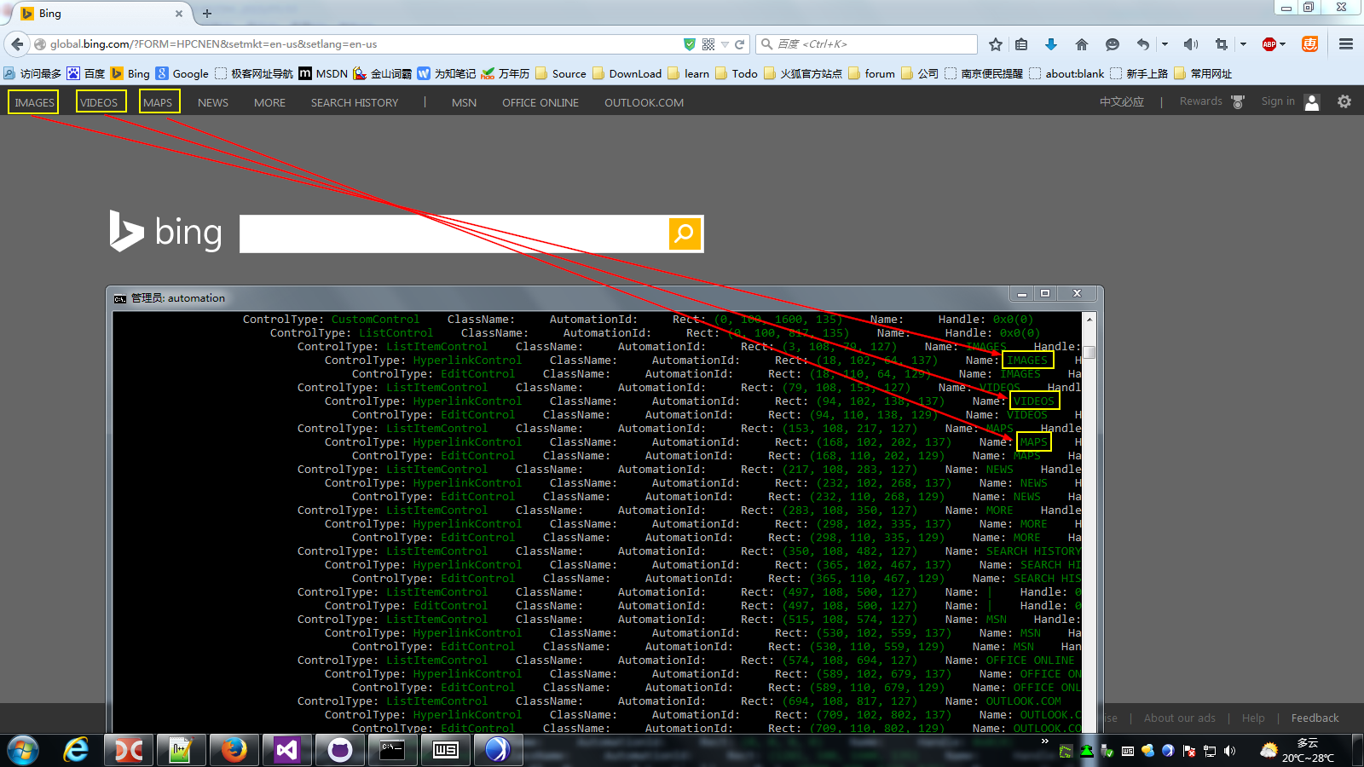The width and height of the screenshot is (1364, 767).
Task: Open the forum bookmarks folder
Action: point(871,73)
